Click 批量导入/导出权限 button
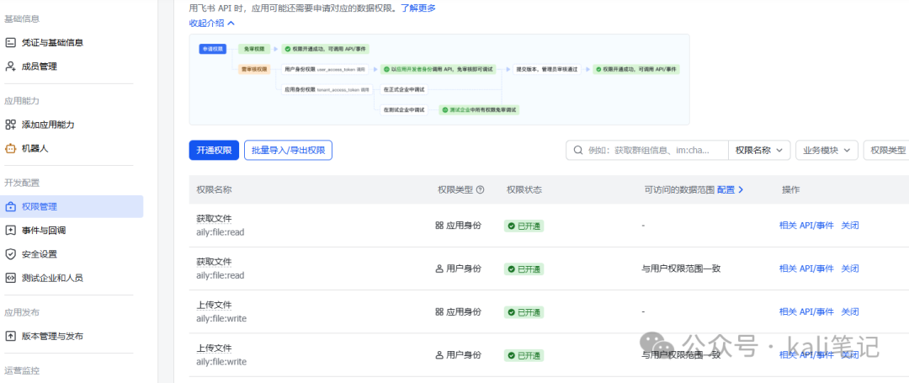 click(x=288, y=150)
